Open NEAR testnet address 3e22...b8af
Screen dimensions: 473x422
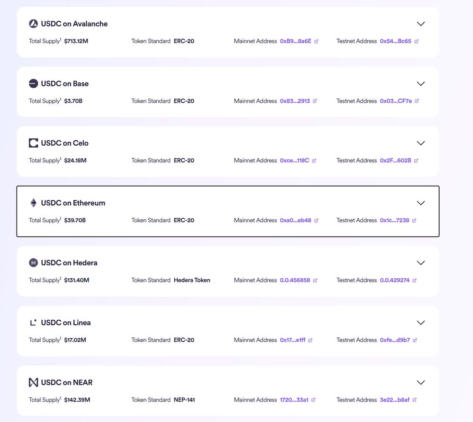coord(395,400)
